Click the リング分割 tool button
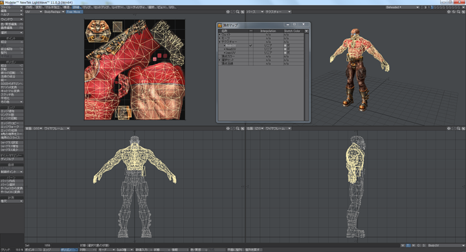 point(12,114)
